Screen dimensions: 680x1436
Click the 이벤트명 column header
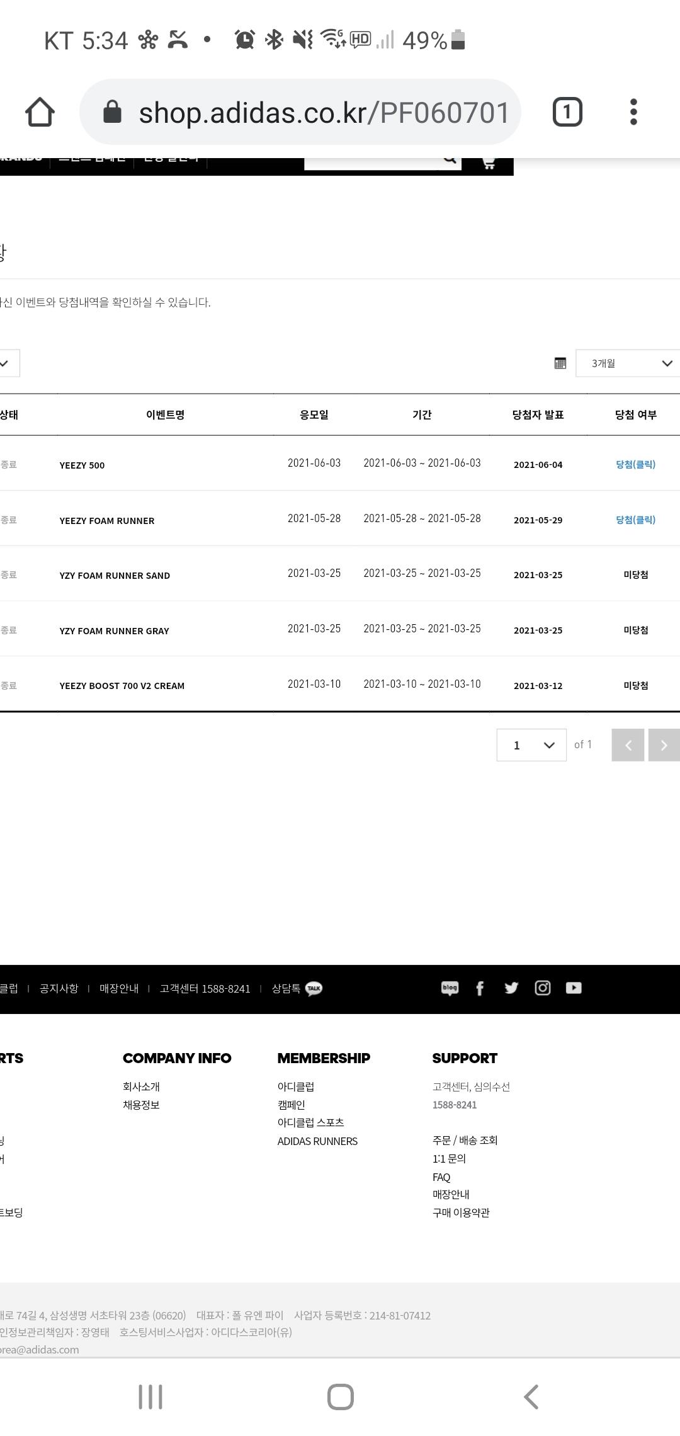pyautogui.click(x=165, y=414)
